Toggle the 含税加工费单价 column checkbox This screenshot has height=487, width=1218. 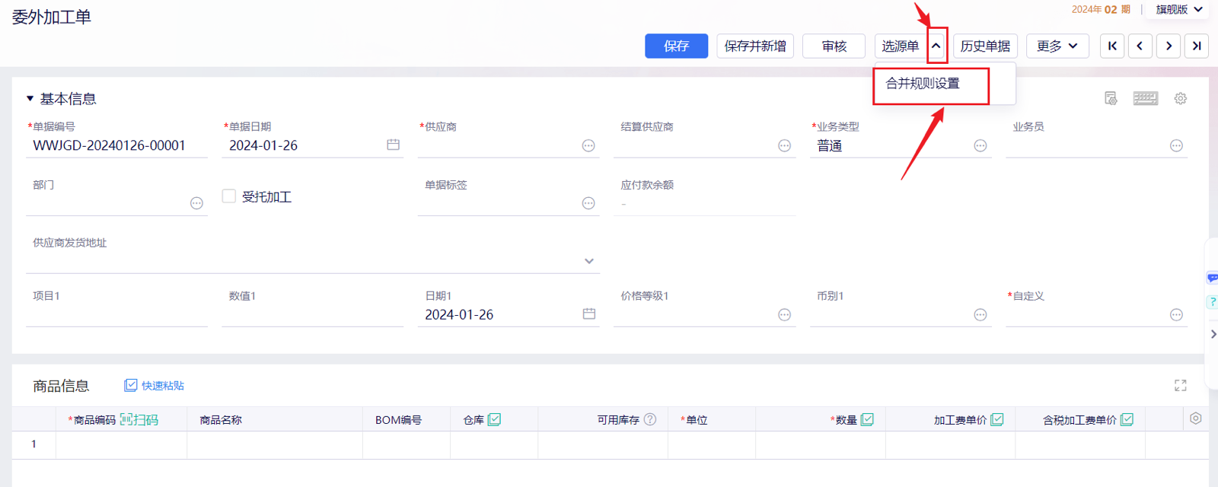1127,419
